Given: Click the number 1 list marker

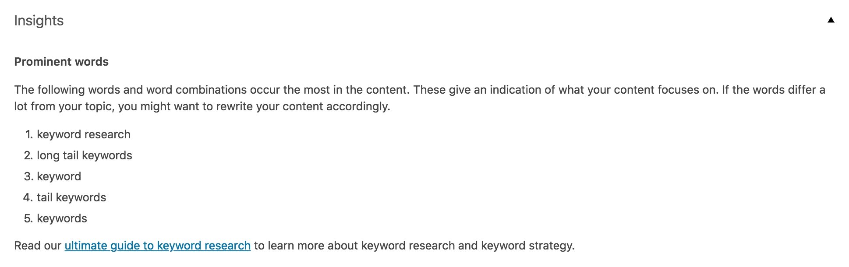Looking at the screenshot, I should 29,134.
